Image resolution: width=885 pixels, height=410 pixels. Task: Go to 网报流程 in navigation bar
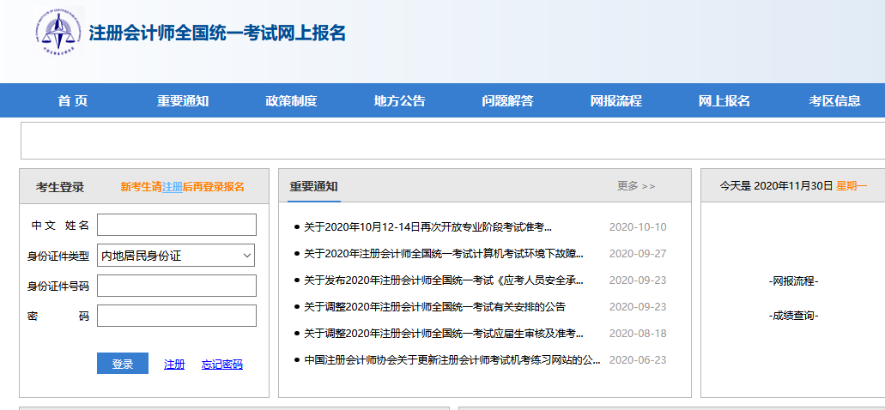coord(615,101)
